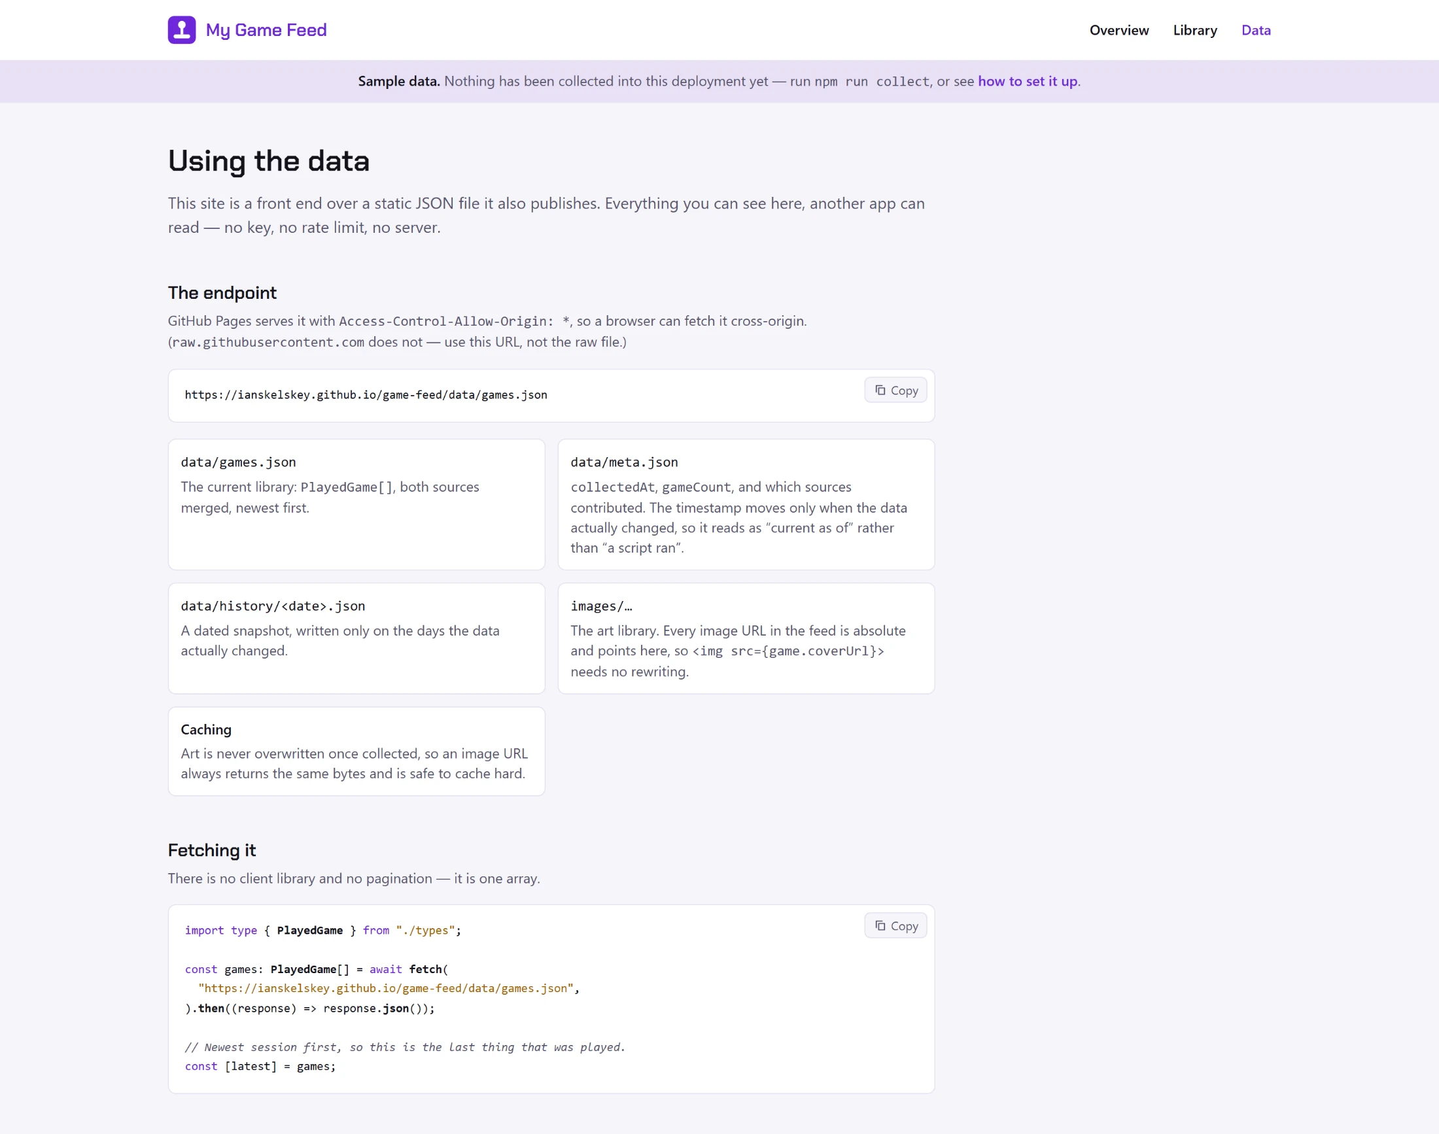Click the 'Using the data' heading
The image size is (1439, 1134).
269,161
